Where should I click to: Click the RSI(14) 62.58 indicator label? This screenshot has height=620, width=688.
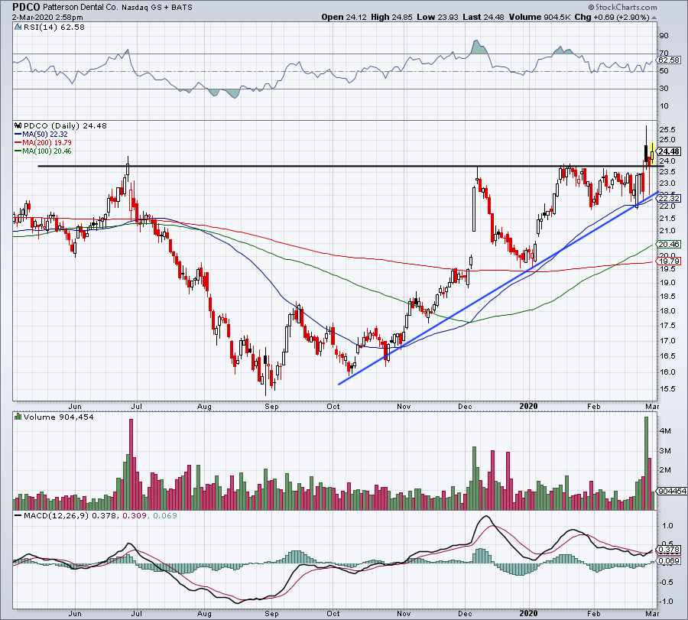(54, 28)
